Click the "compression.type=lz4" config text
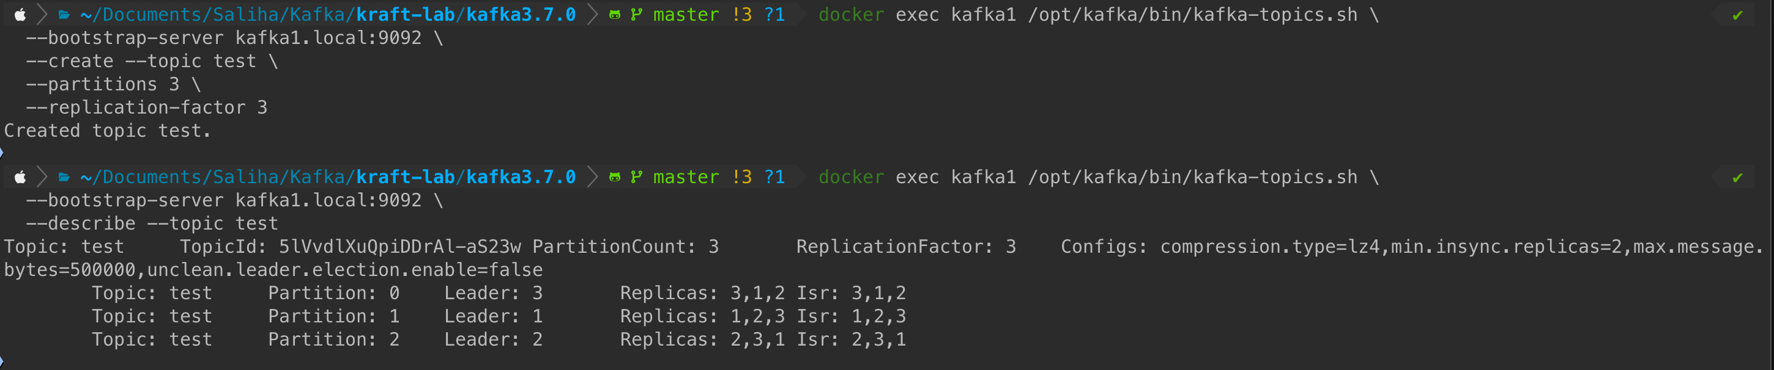The width and height of the screenshot is (1774, 370). point(1270,247)
